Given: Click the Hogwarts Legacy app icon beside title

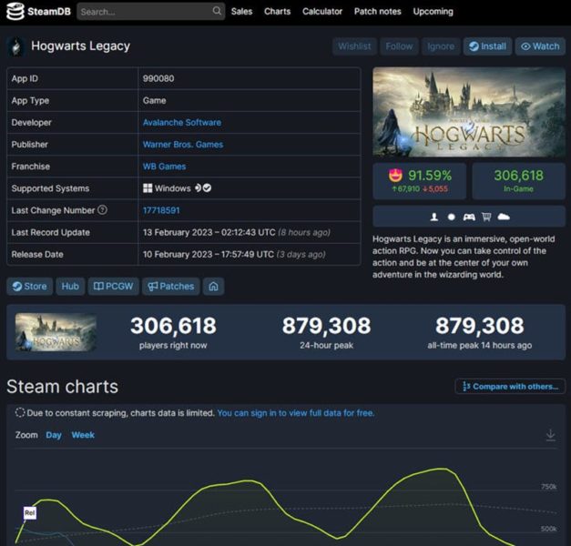Looking at the screenshot, I should tap(16, 46).
